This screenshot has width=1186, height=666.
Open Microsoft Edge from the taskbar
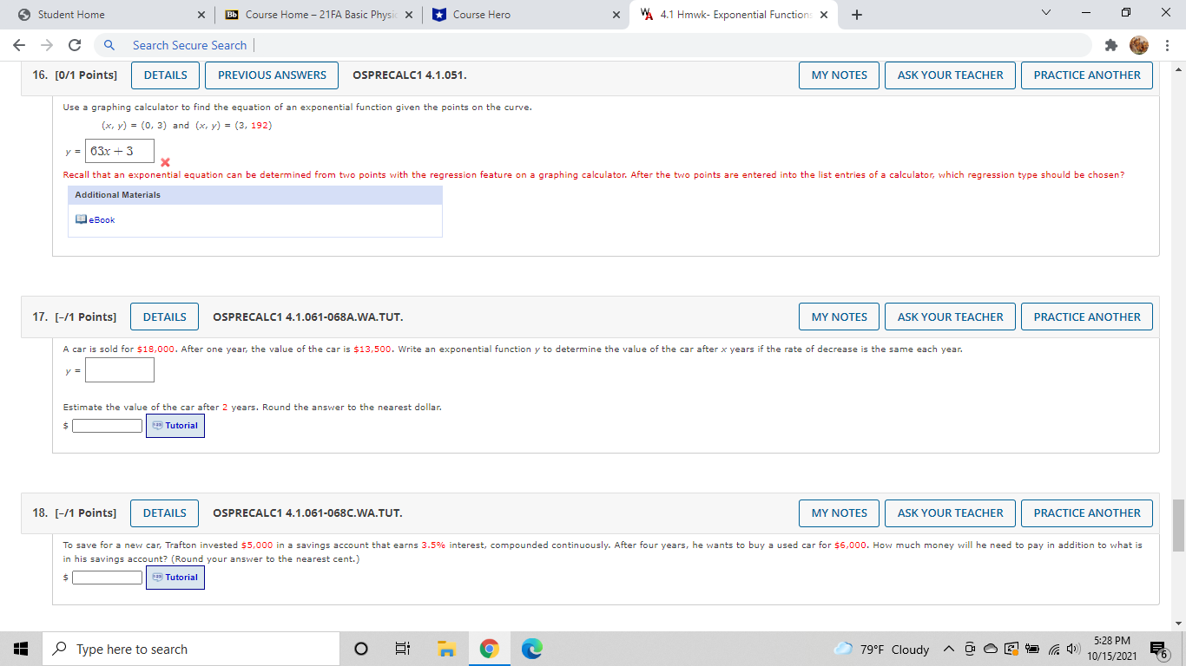tap(531, 649)
